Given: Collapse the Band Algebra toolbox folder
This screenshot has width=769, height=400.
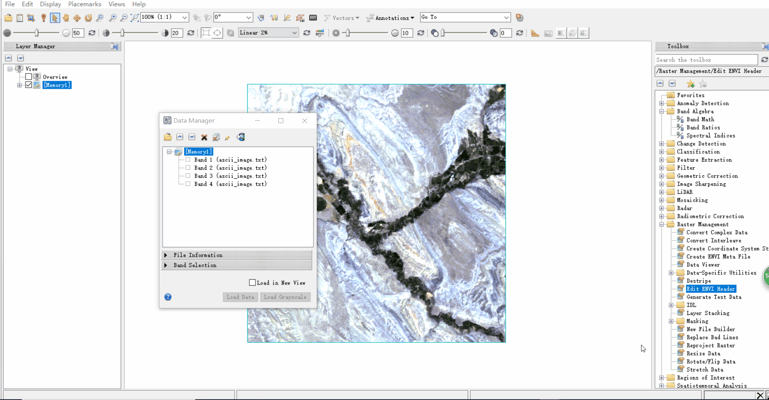Looking at the screenshot, I should (x=662, y=111).
